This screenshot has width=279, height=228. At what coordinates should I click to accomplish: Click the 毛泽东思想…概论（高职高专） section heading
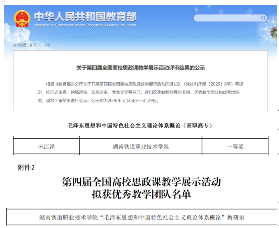(140, 126)
